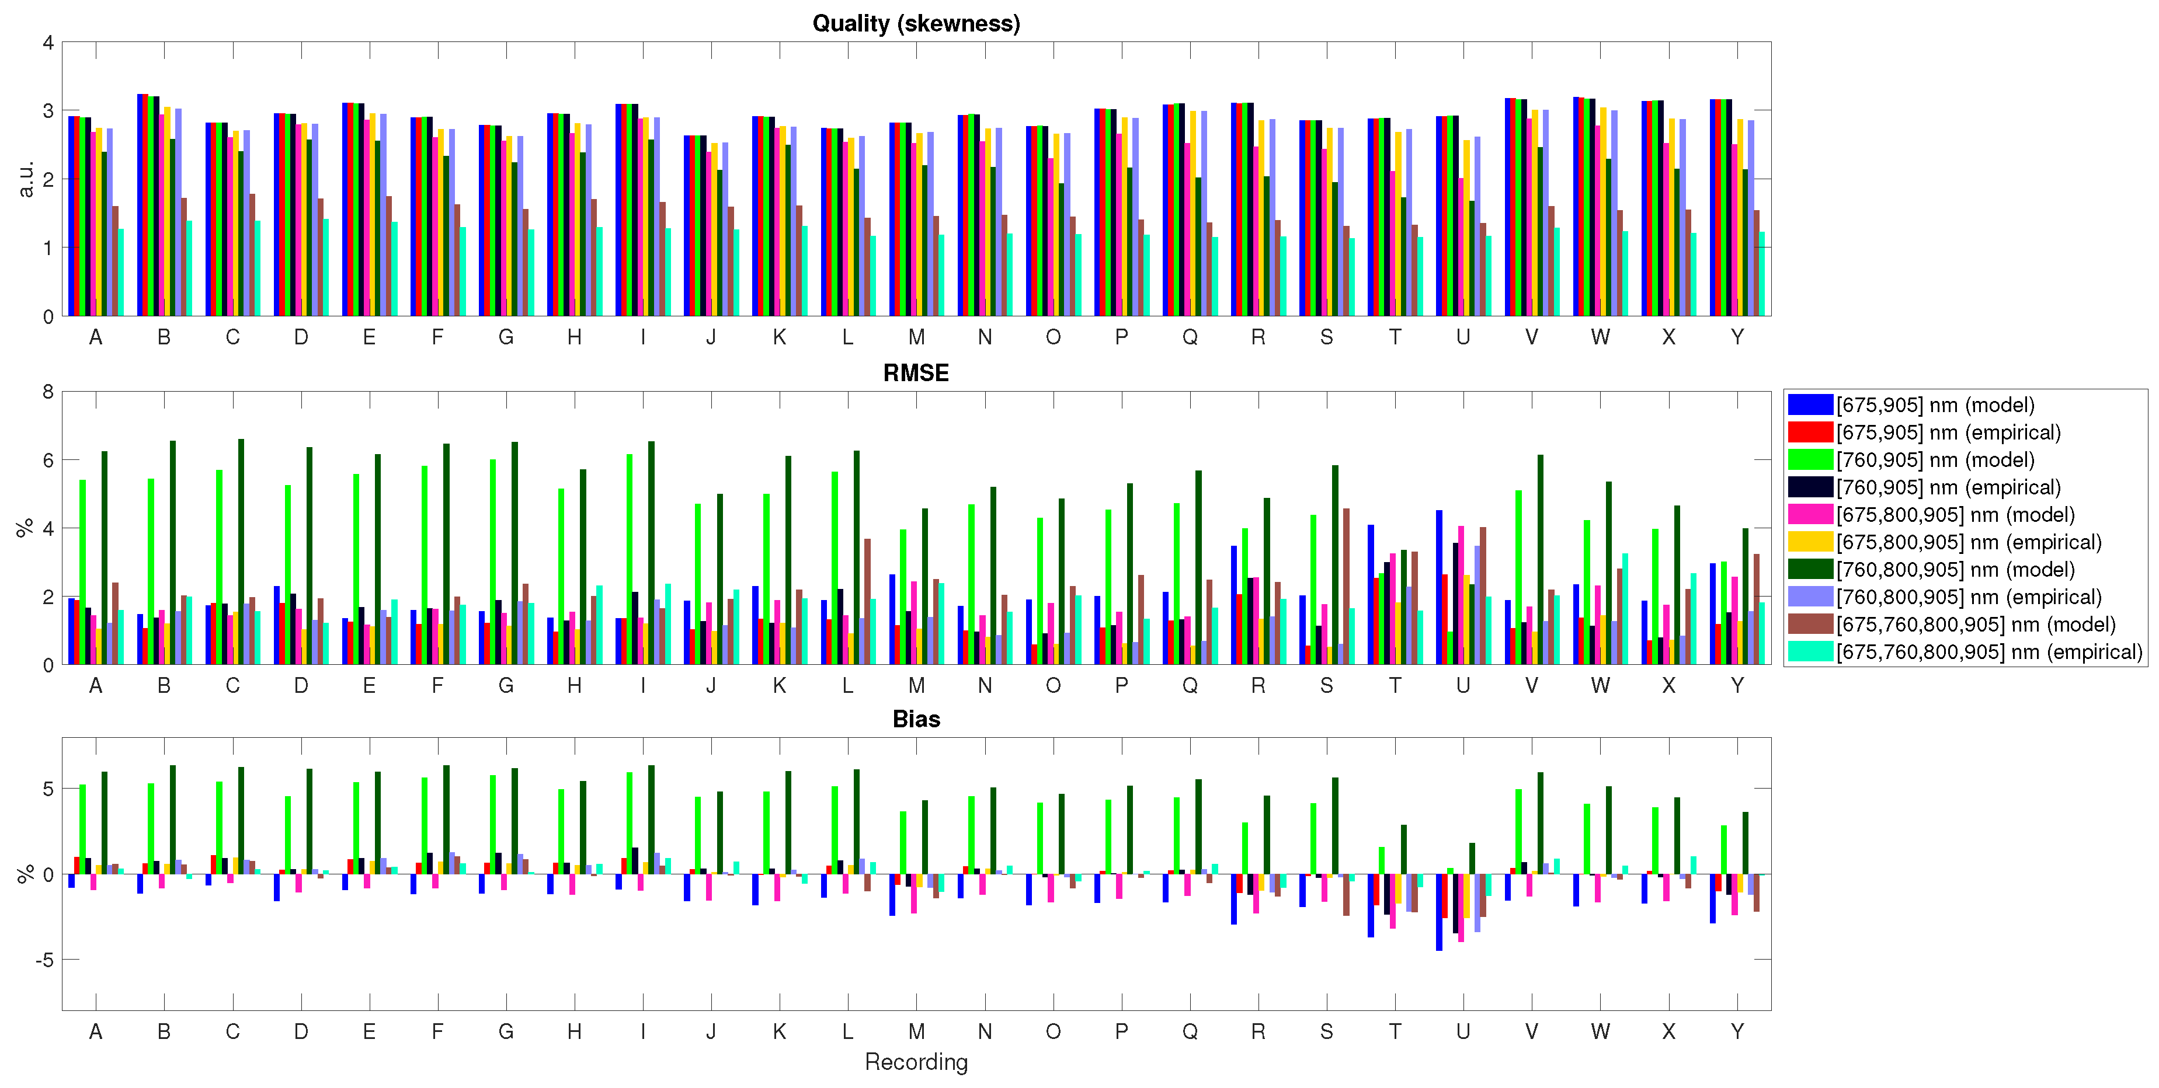Click recording label 'Y' under the RMSE plot

pos(1737,685)
